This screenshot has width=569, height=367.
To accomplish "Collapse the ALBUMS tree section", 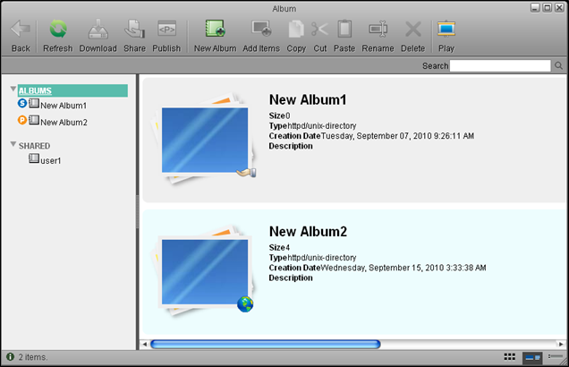I will pos(13,90).
